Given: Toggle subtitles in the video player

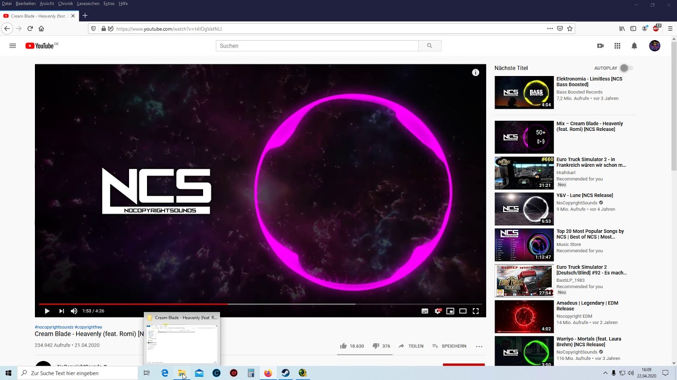Looking at the screenshot, I should [425, 311].
